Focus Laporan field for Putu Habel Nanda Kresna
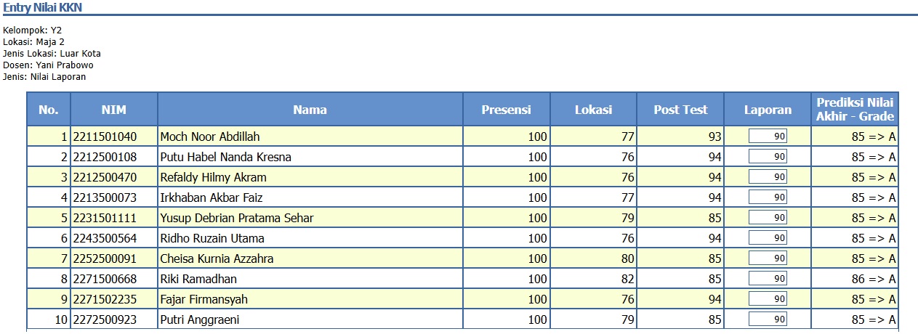Image resolution: width=918 pixels, height=334 pixels. click(x=768, y=157)
